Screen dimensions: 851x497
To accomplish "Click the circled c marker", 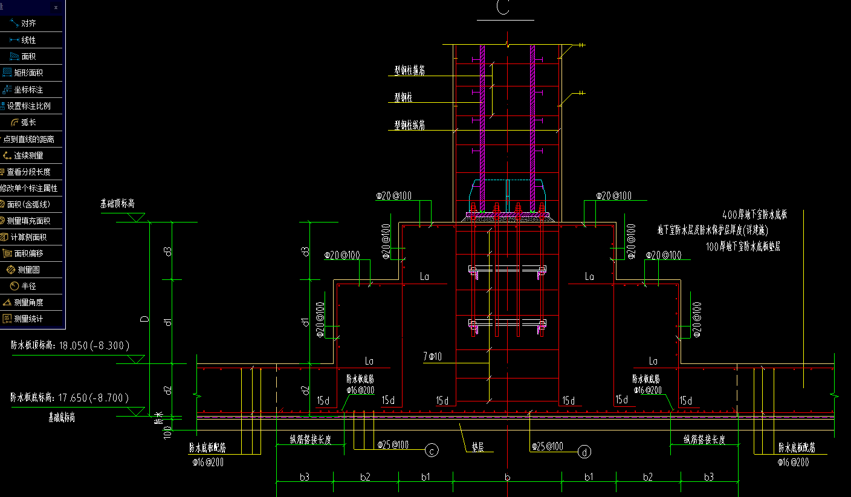I will click(x=431, y=450).
